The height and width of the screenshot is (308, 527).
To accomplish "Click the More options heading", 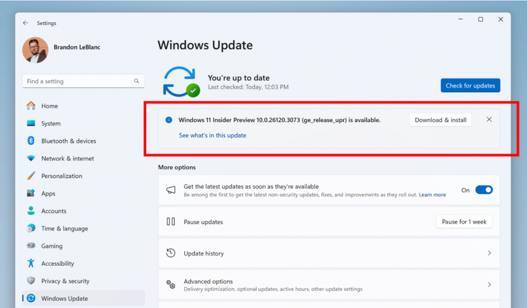I will (177, 167).
